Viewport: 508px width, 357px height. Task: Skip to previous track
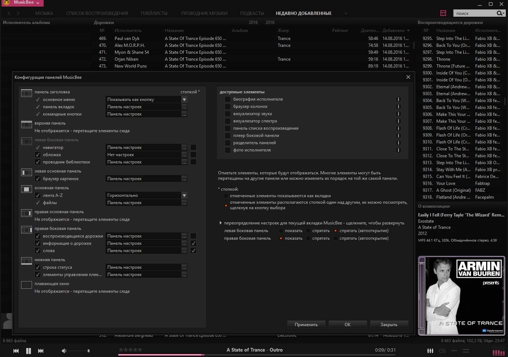(x=16, y=350)
